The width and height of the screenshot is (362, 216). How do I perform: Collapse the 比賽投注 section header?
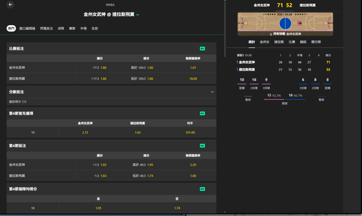[x=111, y=49]
